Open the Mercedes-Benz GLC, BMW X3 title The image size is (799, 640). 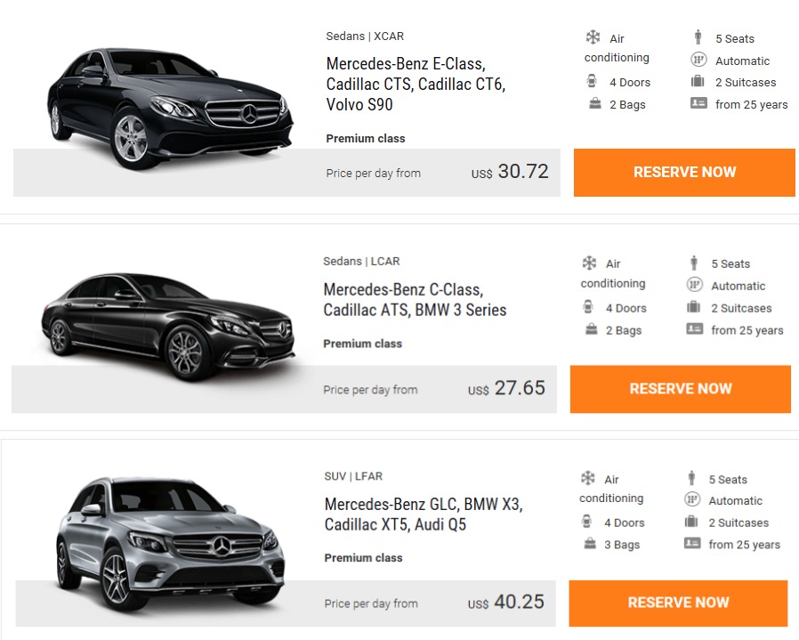tap(424, 514)
